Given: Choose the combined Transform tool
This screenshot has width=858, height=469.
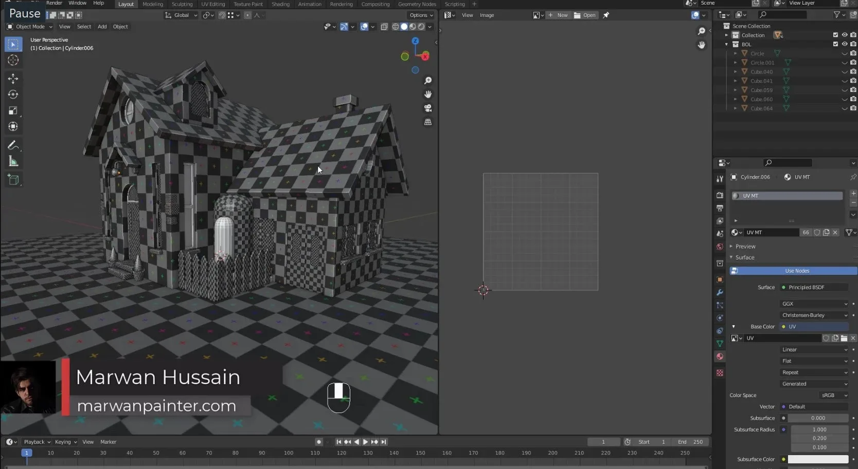Looking at the screenshot, I should coord(13,126).
